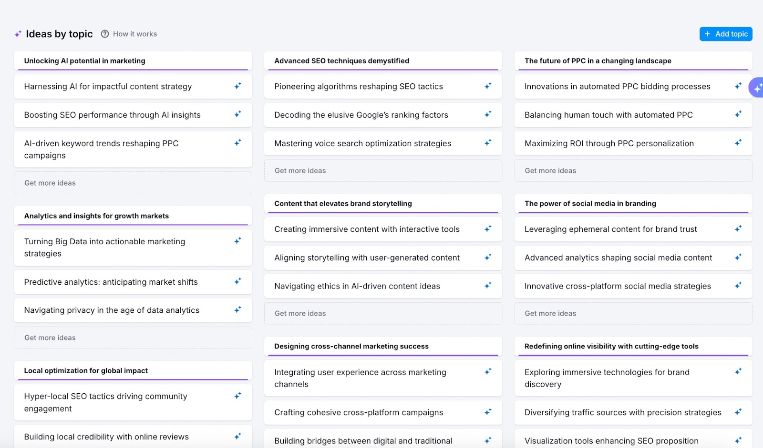Screen dimensions: 763x448
Task: Click sparkle icon for Crafting cohesive cross-platform campaigns
Action: tap(488, 412)
